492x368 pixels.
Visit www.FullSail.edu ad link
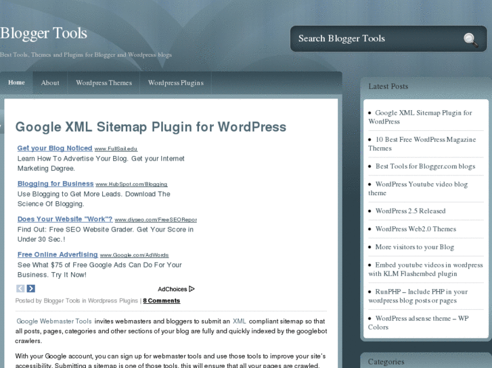coord(116,149)
